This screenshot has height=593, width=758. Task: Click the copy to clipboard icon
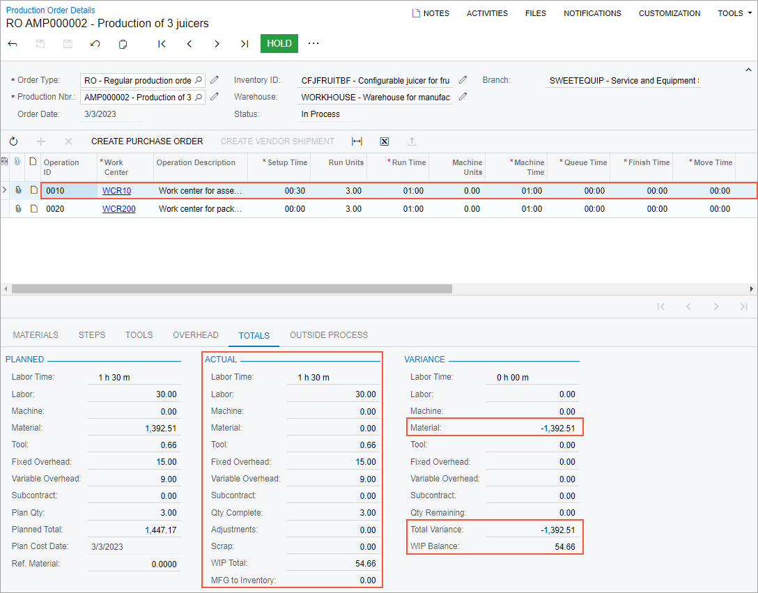(123, 44)
